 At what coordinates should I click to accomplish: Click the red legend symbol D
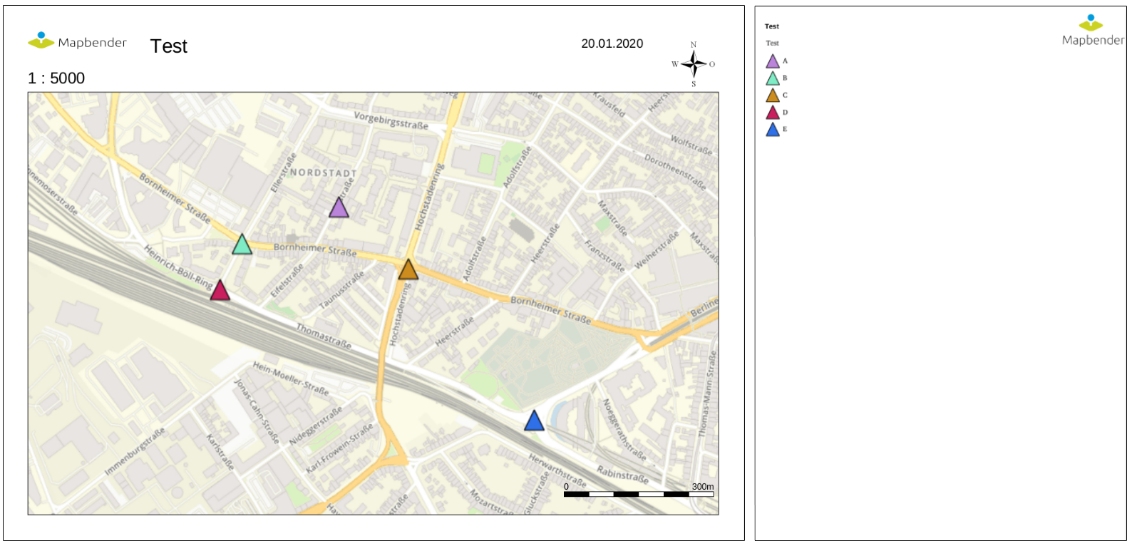pos(773,113)
